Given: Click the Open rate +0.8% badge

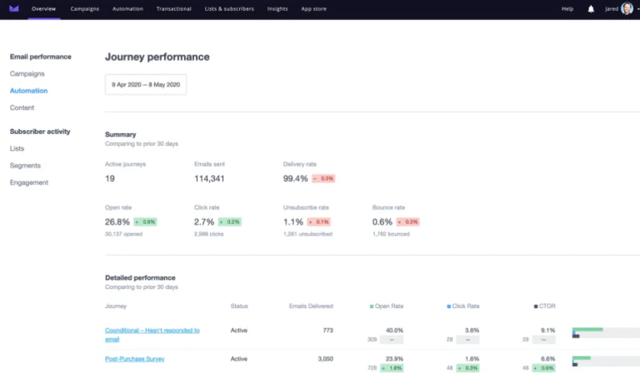Looking at the screenshot, I should [x=145, y=222].
